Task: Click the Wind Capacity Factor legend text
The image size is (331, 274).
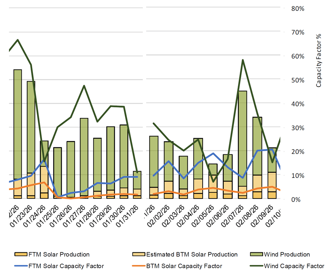Action: click(294, 266)
